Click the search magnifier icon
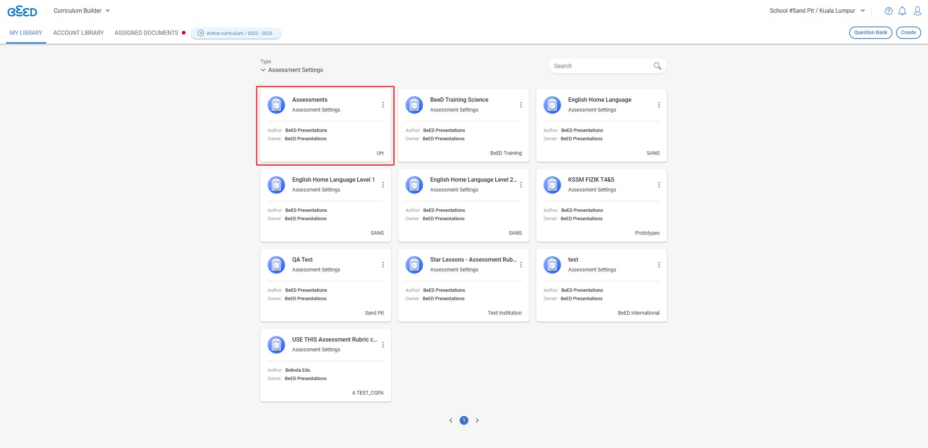This screenshot has width=928, height=448. click(x=657, y=66)
